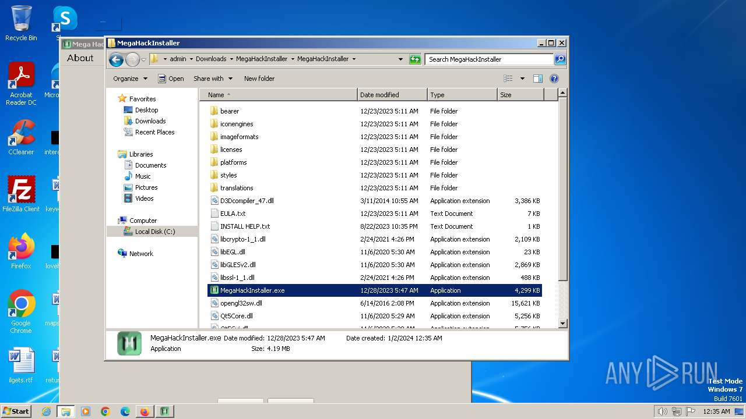Click the volume icon in system tray
Screen dimensions: 746x419
662,411
